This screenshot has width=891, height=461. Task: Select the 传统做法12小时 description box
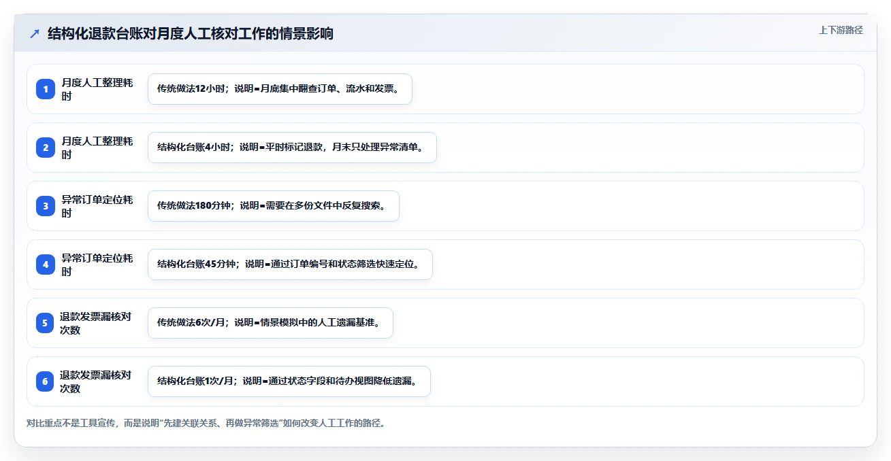pos(280,89)
